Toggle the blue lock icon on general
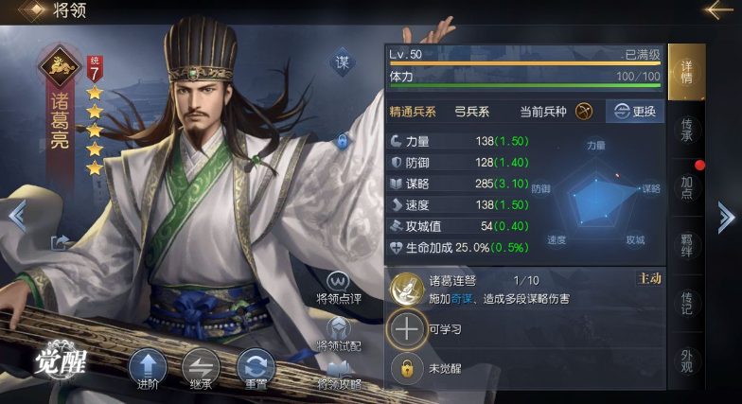 click(x=343, y=141)
